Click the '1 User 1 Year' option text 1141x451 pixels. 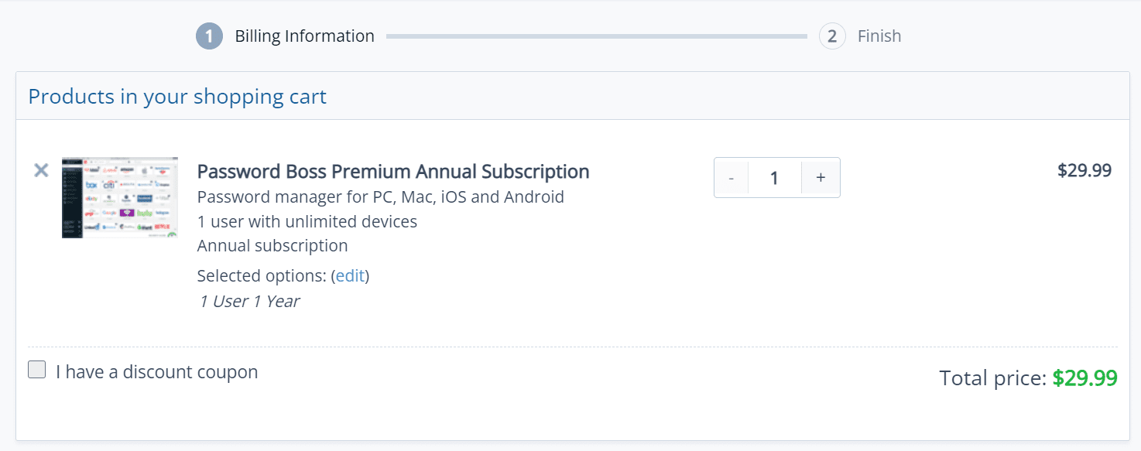(249, 301)
